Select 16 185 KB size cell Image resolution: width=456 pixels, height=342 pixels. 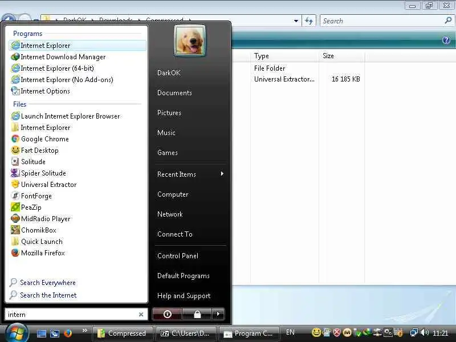pyautogui.click(x=346, y=79)
